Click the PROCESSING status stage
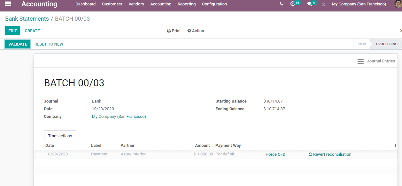 387,44
